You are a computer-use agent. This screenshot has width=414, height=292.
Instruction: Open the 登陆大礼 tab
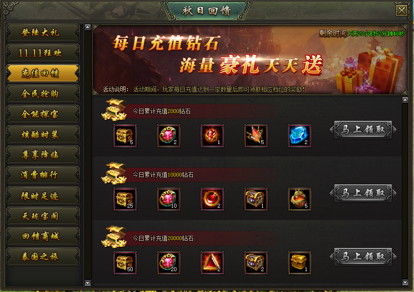43,32
